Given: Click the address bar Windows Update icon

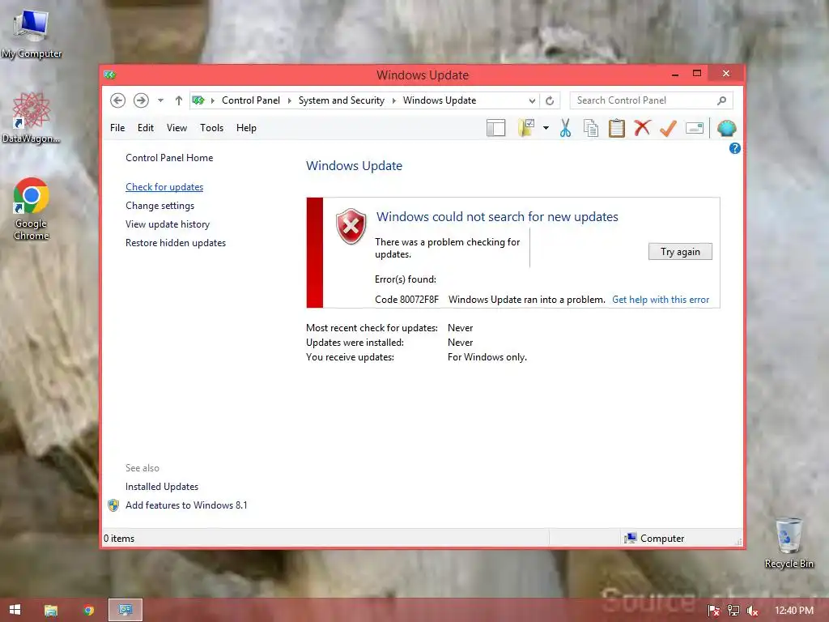Looking at the screenshot, I should tap(198, 100).
